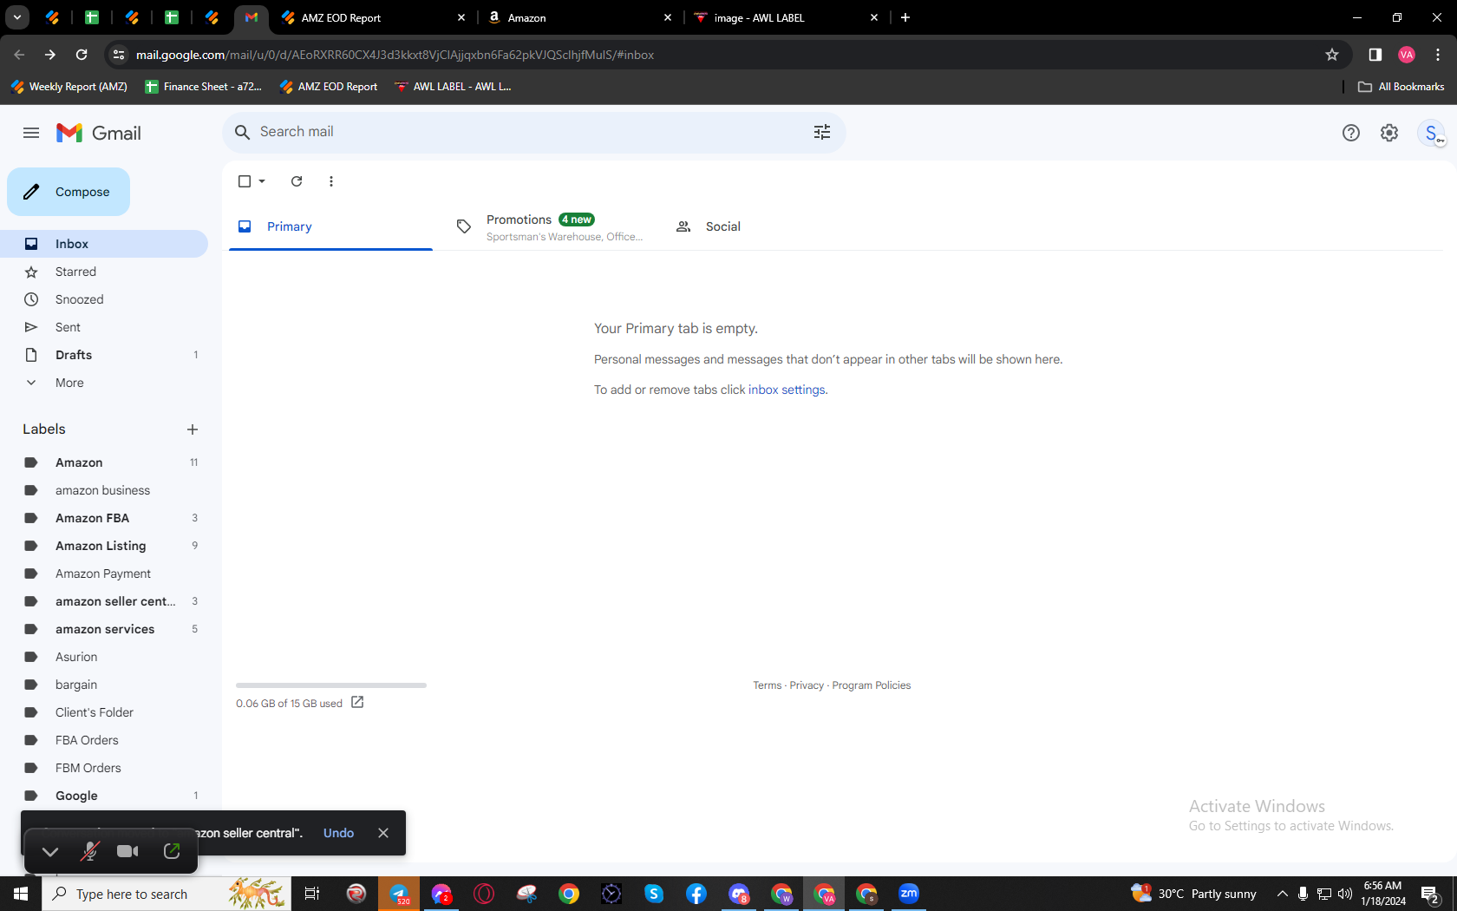
Task: Open the Drafts folder
Action: (x=104, y=355)
